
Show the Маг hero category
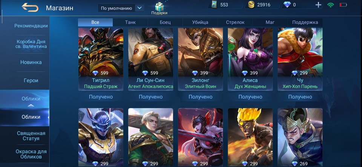point(270,22)
